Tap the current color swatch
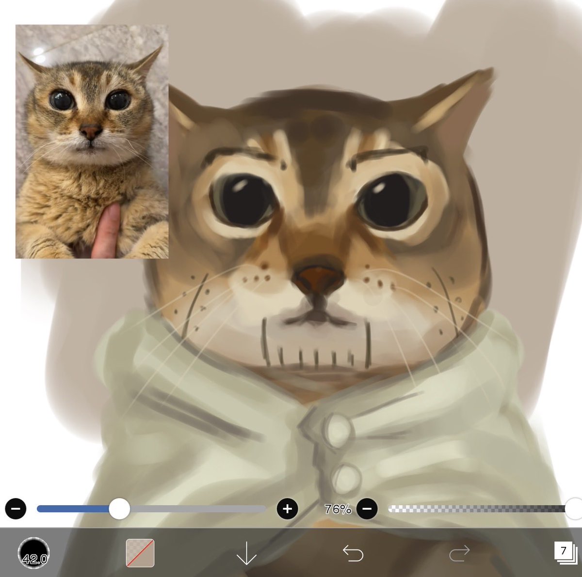This screenshot has height=577, width=582. coord(140,553)
